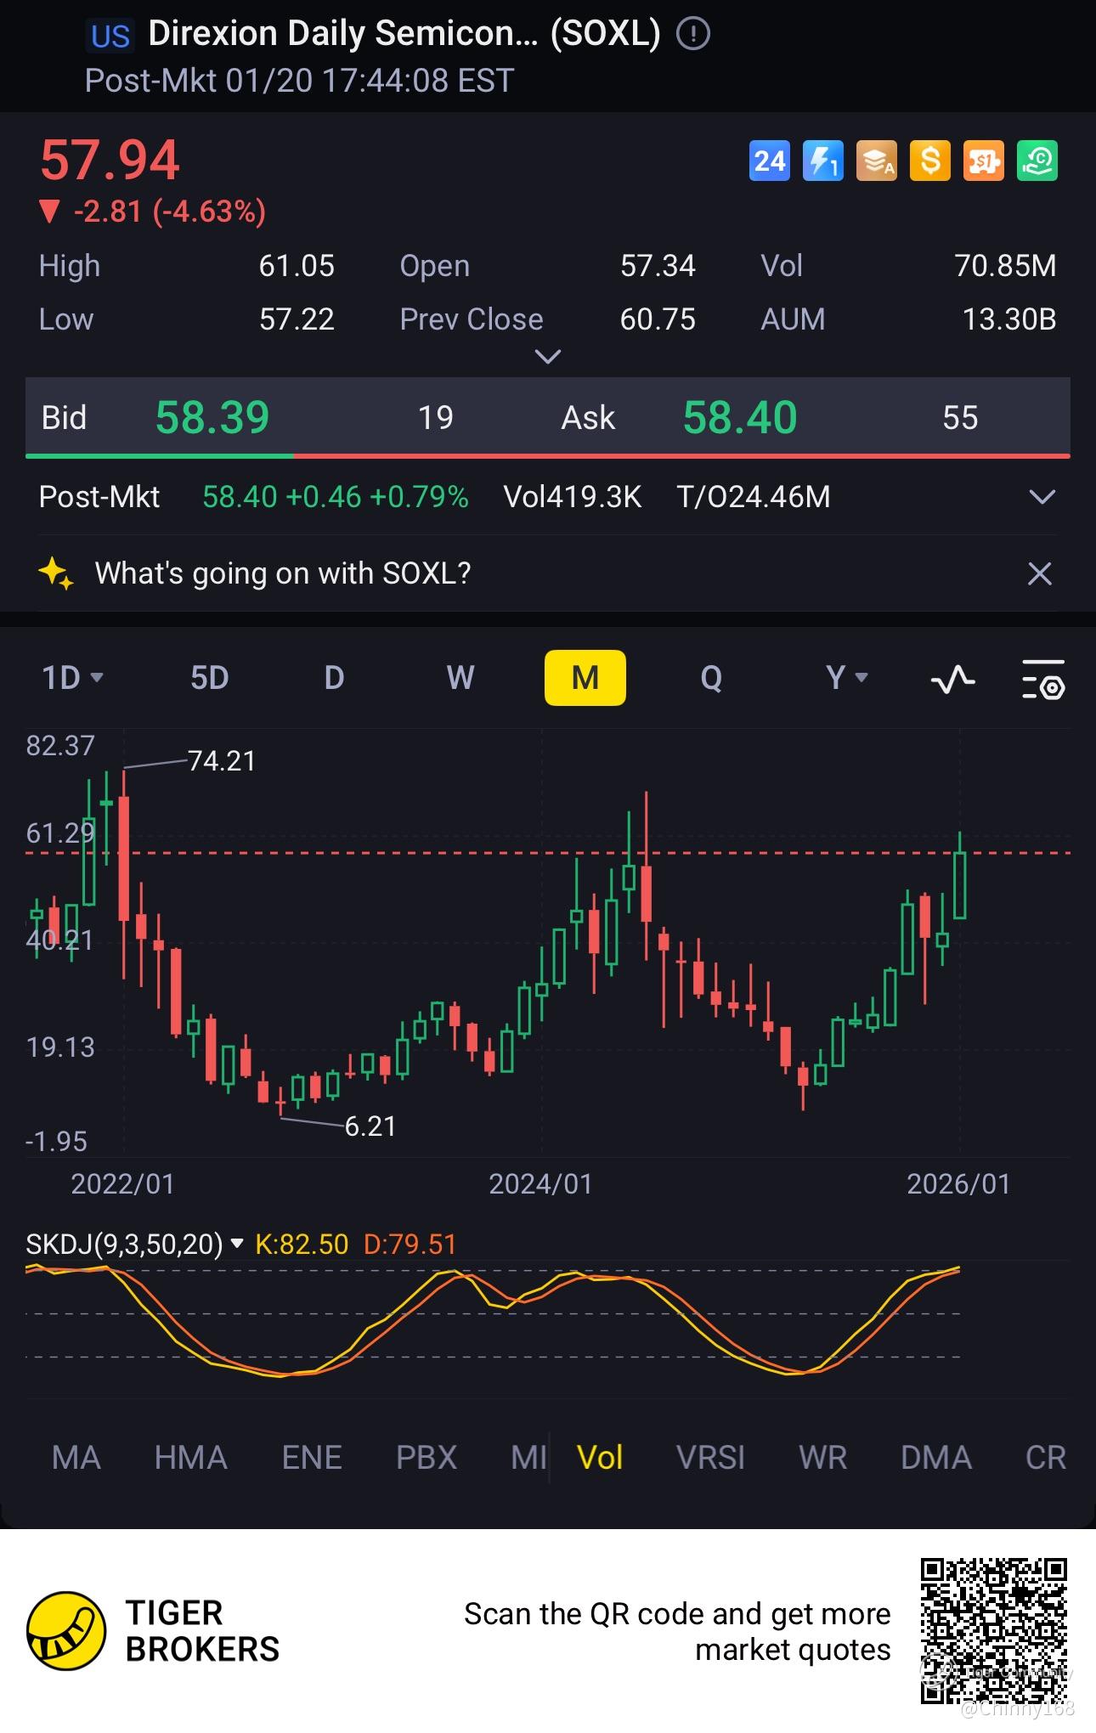Tap the 6.21 low price label on chart
The height and width of the screenshot is (1733, 1096).
[370, 1126]
